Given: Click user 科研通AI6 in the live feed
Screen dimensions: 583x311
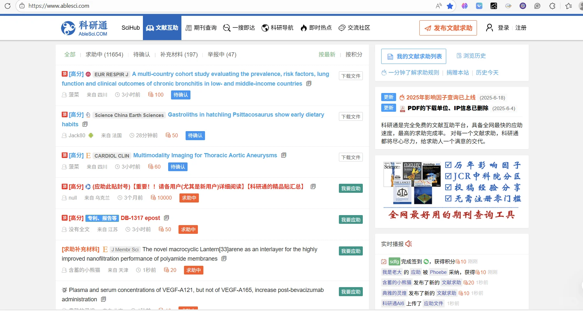Looking at the screenshot, I should coord(393,304).
